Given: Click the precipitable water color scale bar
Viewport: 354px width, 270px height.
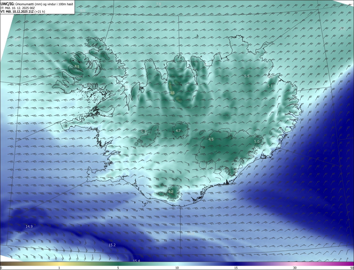Looking at the screenshot, I should point(177,264).
